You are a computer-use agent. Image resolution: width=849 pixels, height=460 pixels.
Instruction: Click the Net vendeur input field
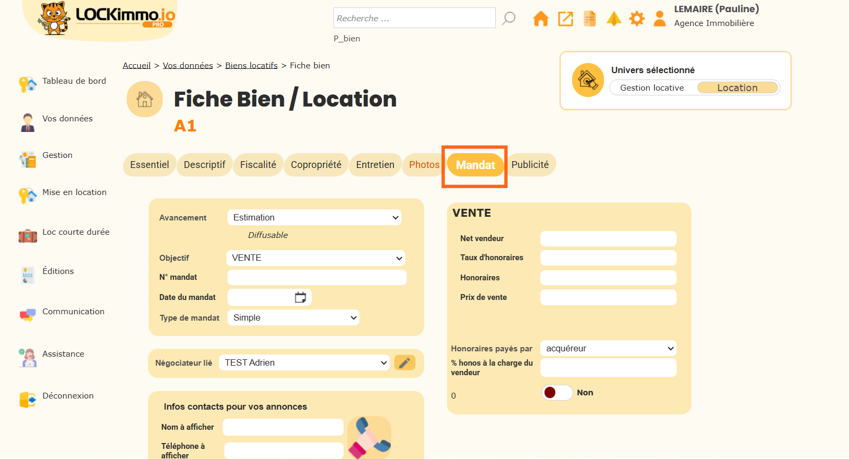[x=608, y=239]
